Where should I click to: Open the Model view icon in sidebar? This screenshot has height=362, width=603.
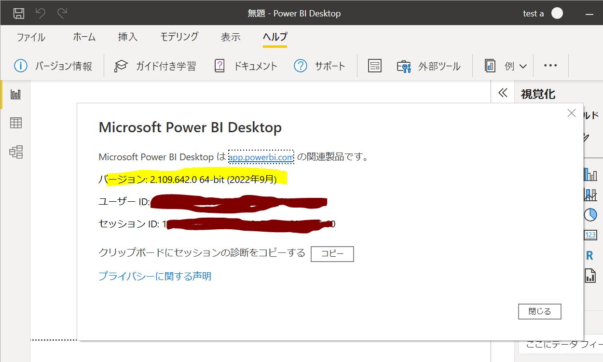tap(16, 152)
